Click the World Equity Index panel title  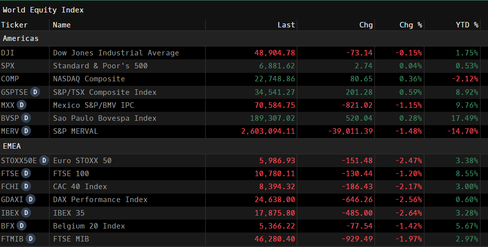point(43,10)
